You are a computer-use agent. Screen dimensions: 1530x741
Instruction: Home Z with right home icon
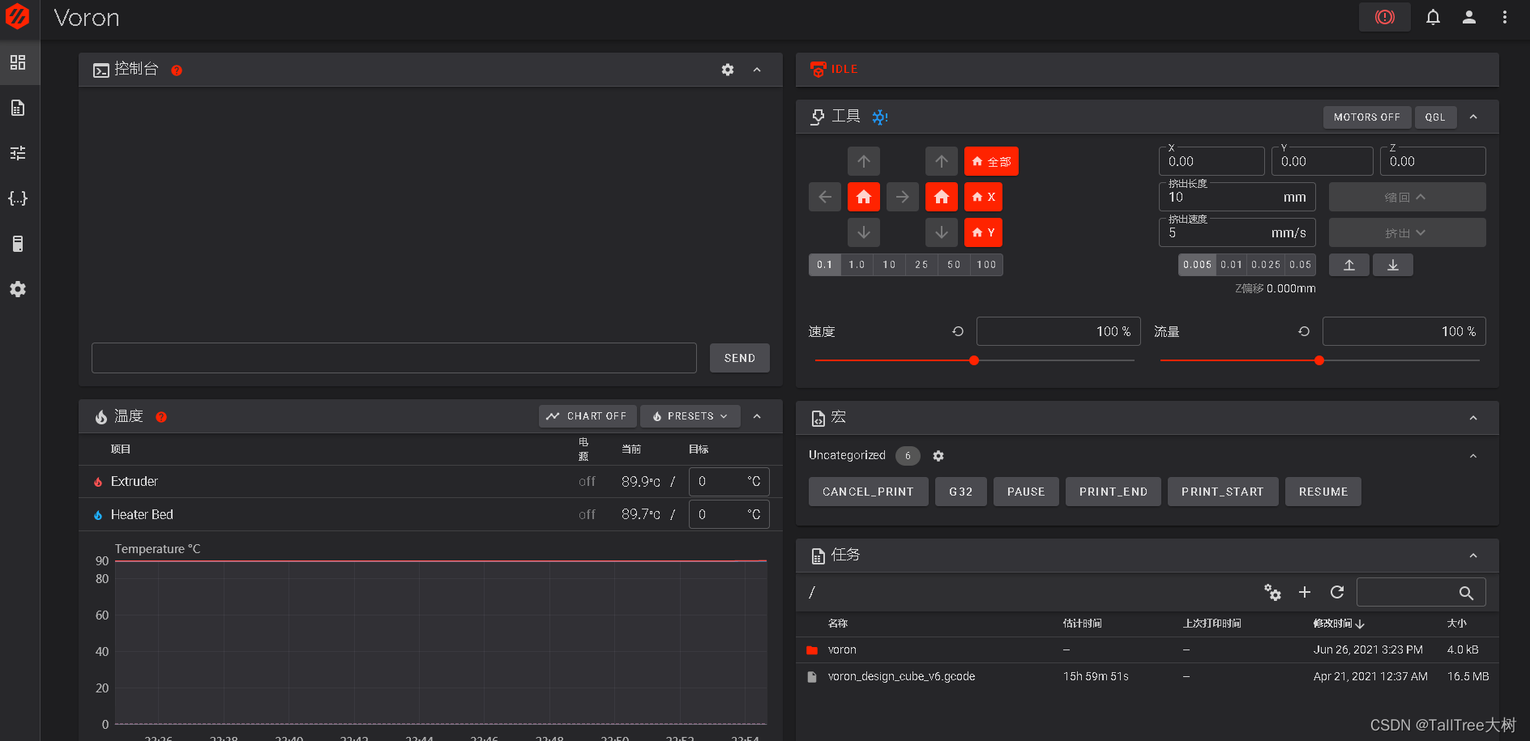point(942,197)
